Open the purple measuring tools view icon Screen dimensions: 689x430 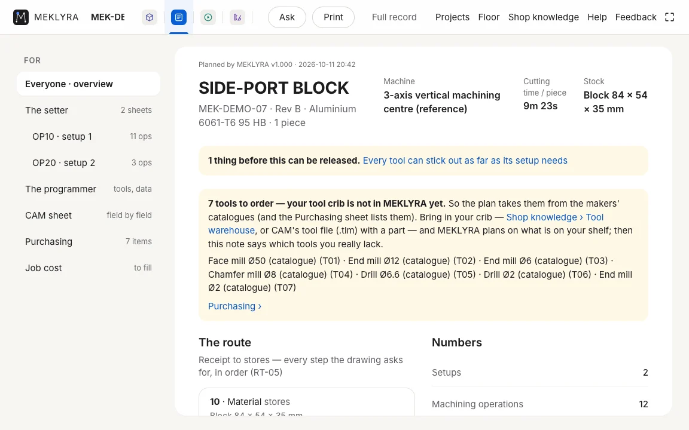pos(237,17)
